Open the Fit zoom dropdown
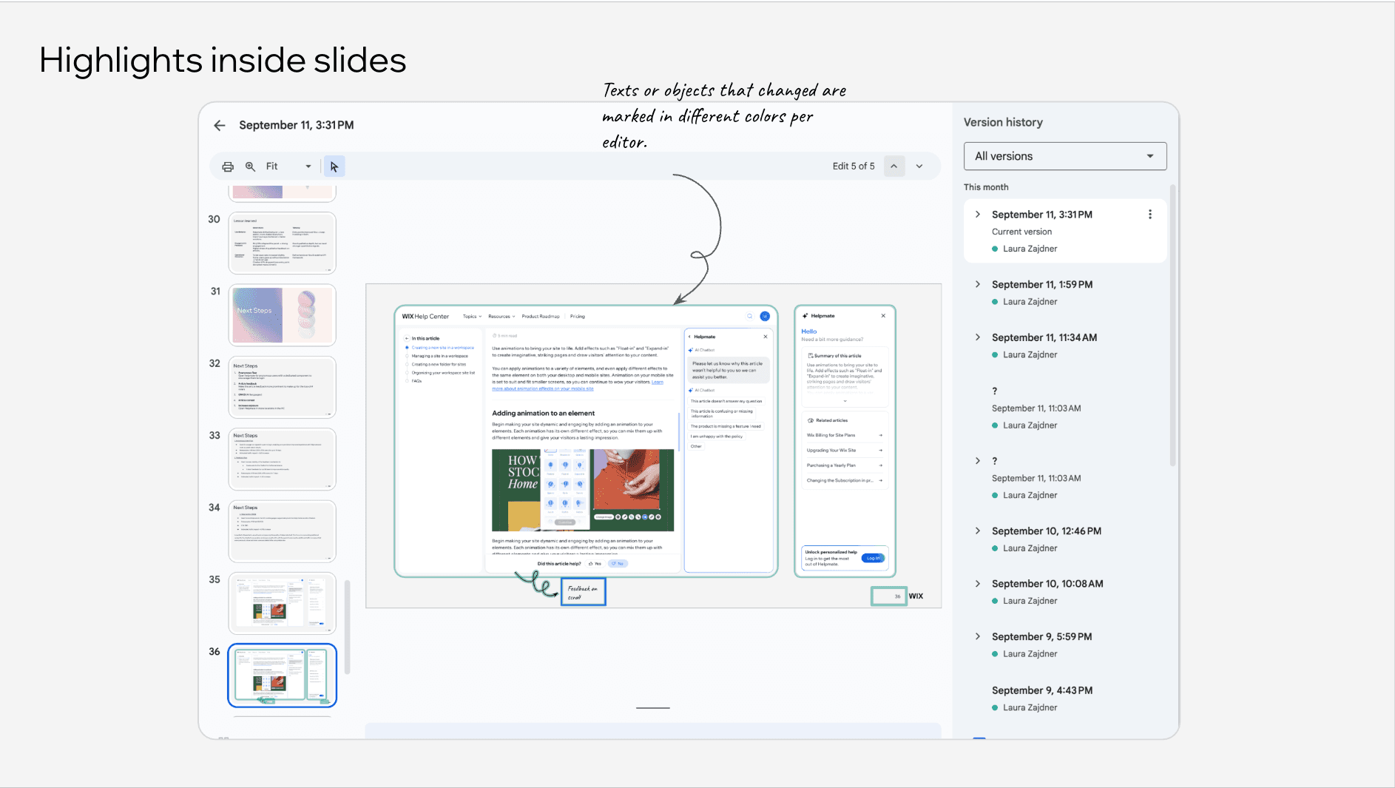The height and width of the screenshot is (788, 1395). pos(288,166)
